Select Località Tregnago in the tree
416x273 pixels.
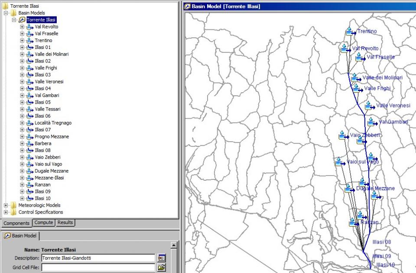point(53,123)
